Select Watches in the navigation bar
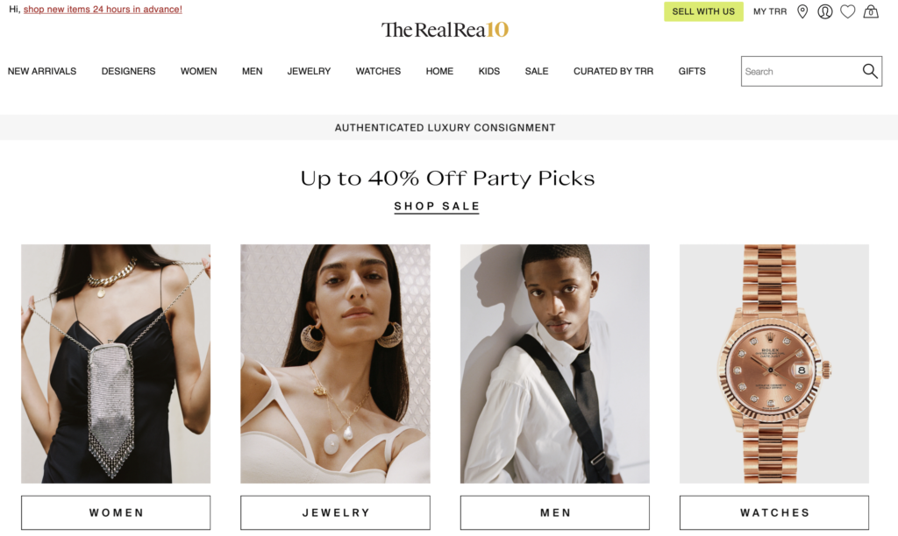The width and height of the screenshot is (898, 536). click(378, 71)
